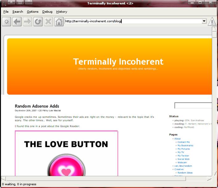
Task: Click inside the URL address field
Action: [x=133, y=21]
